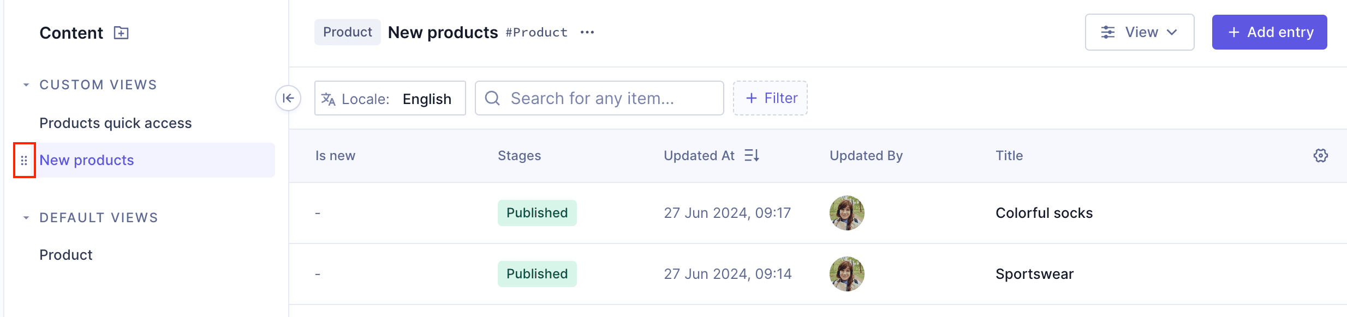1347x317 pixels.
Task: Click the avatar on the Sportswear row
Action: pos(847,274)
